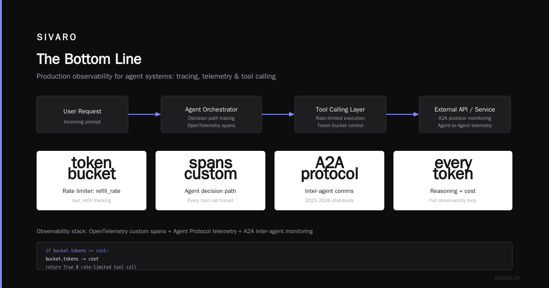Click the SIVARO logo text
The image size is (549, 288).
pyautogui.click(x=57, y=37)
